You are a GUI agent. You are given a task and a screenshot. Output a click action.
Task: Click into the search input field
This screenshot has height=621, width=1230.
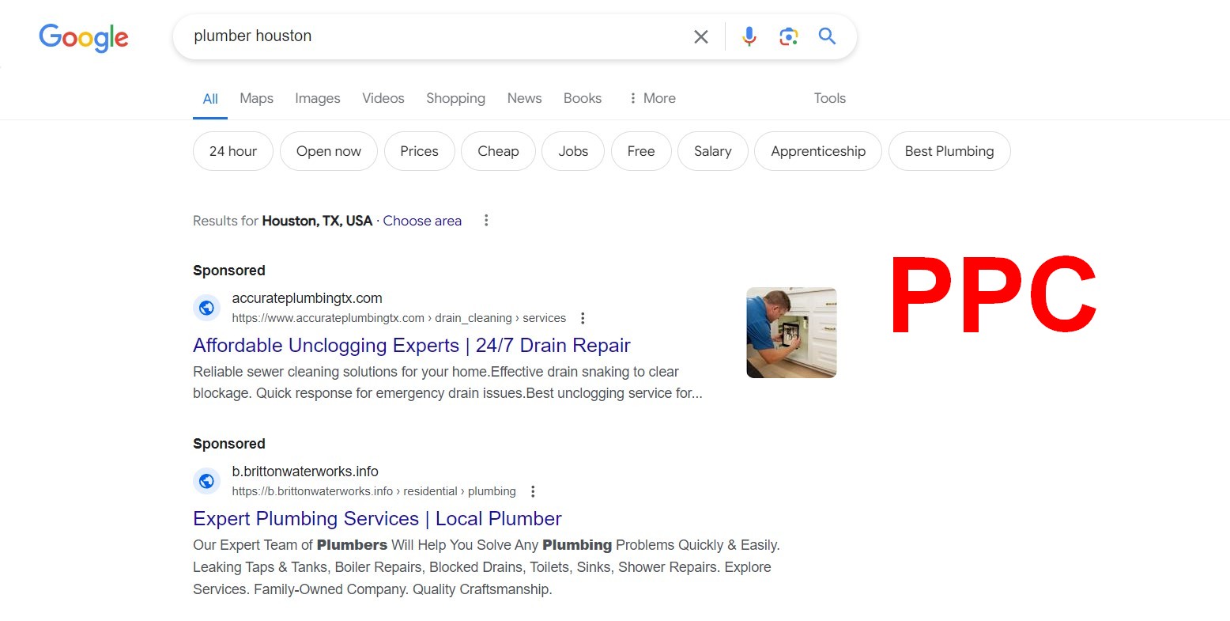click(435, 36)
